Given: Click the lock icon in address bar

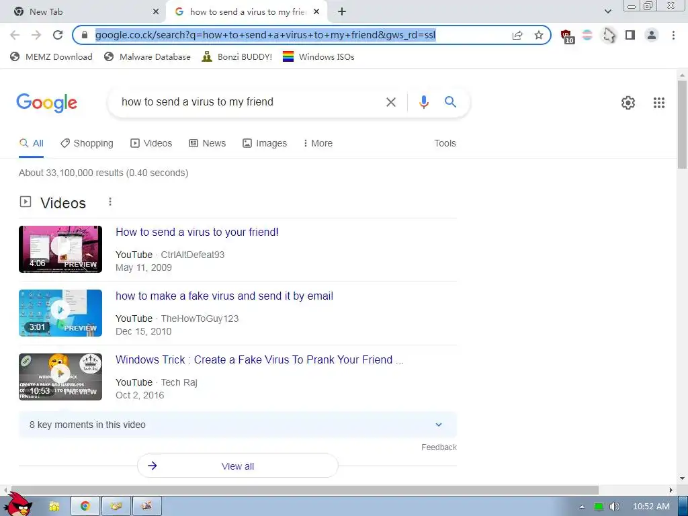Looking at the screenshot, I should pos(85,35).
